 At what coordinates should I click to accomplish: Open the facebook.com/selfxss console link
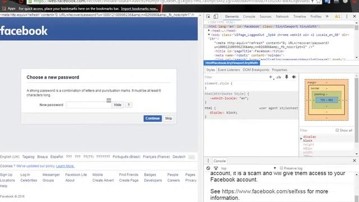click(x=264, y=191)
